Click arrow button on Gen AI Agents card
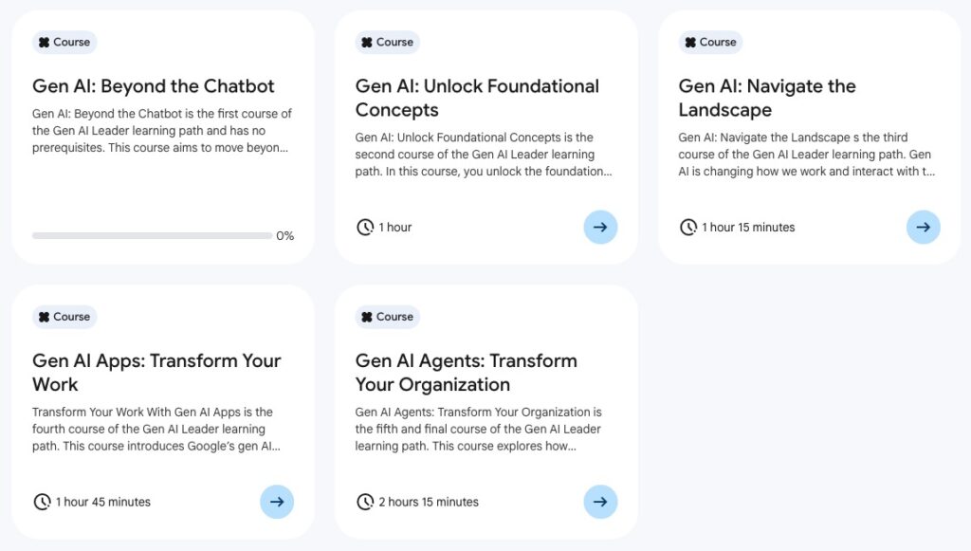971x551 pixels. (600, 502)
